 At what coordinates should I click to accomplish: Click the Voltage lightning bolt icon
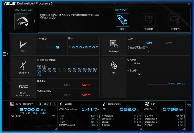[x=61, y=104]
